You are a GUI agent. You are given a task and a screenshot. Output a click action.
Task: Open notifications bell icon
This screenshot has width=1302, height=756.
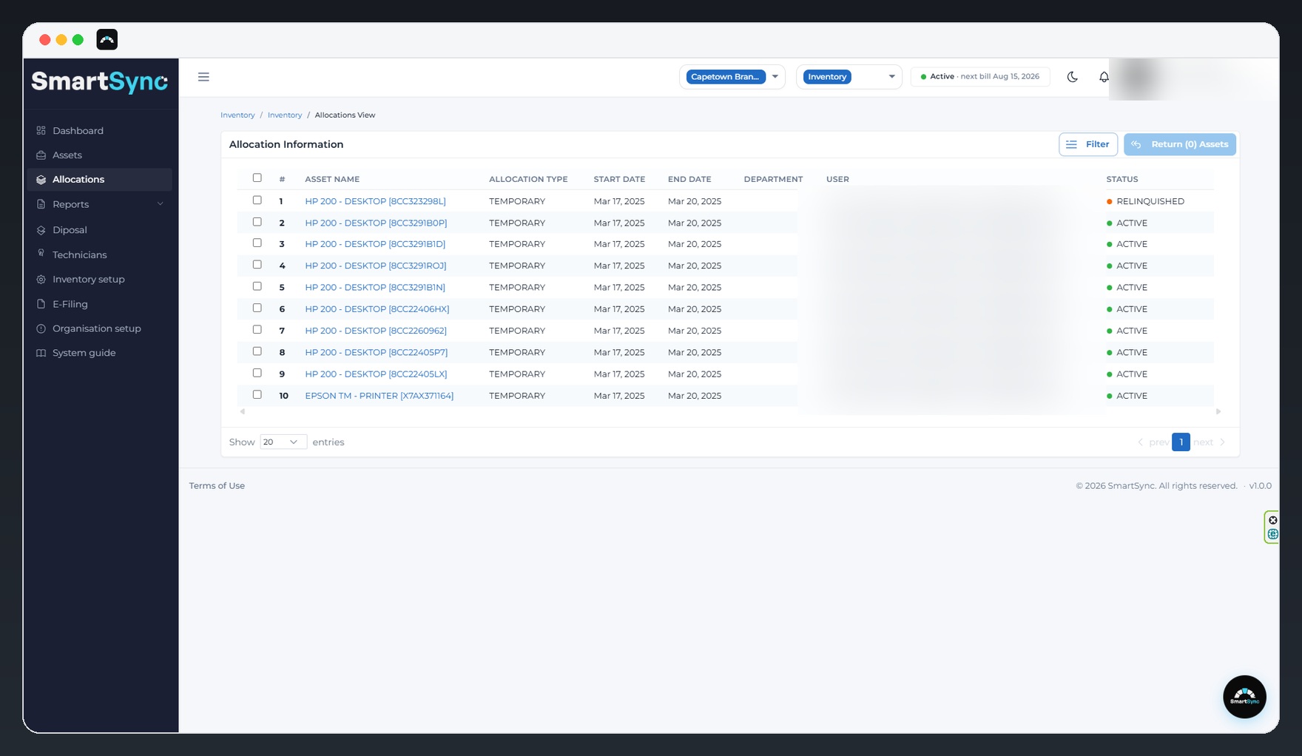click(x=1103, y=77)
